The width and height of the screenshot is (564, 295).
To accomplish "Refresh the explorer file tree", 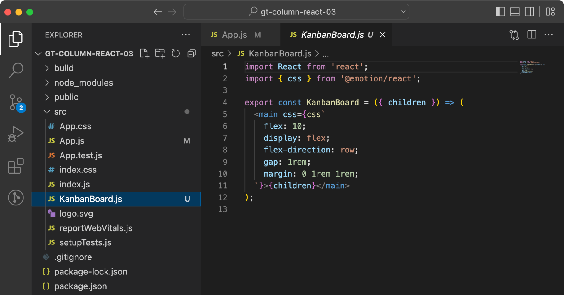I will pyautogui.click(x=176, y=53).
